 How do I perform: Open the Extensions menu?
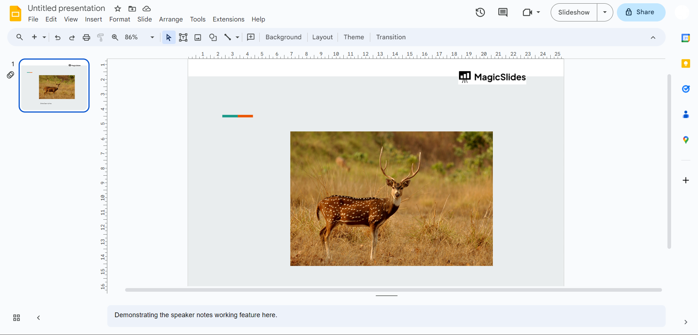[x=228, y=19]
